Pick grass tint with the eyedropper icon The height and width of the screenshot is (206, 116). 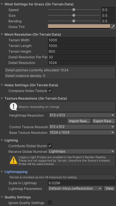(113, 27)
